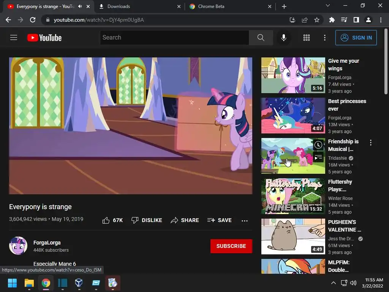The height and width of the screenshot is (292, 389).
Task: Open a new browser tab
Action: coord(284,6)
